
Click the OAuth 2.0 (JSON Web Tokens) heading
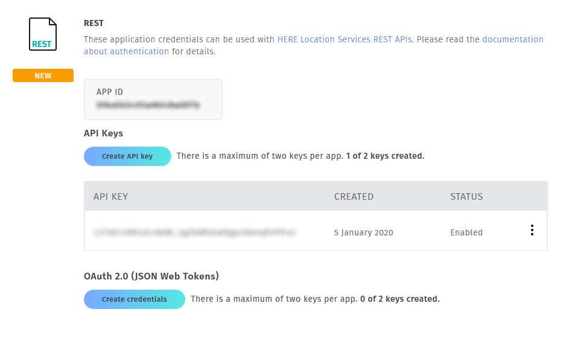151,276
